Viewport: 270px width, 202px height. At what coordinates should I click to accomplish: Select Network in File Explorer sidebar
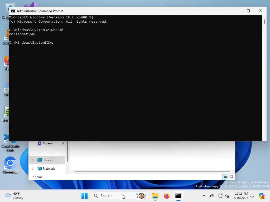pos(47,169)
